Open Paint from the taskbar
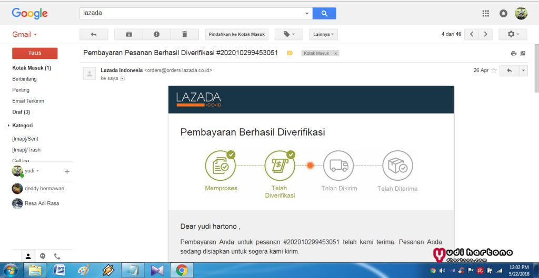 pos(84,271)
